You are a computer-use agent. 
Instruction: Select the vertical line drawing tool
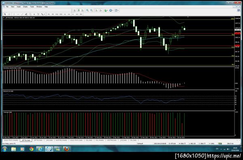(x=14, y=14)
